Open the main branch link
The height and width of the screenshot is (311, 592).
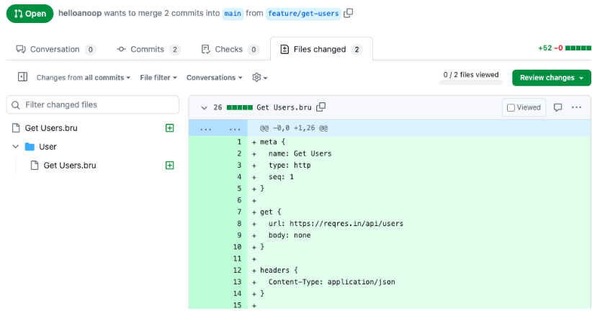click(231, 14)
